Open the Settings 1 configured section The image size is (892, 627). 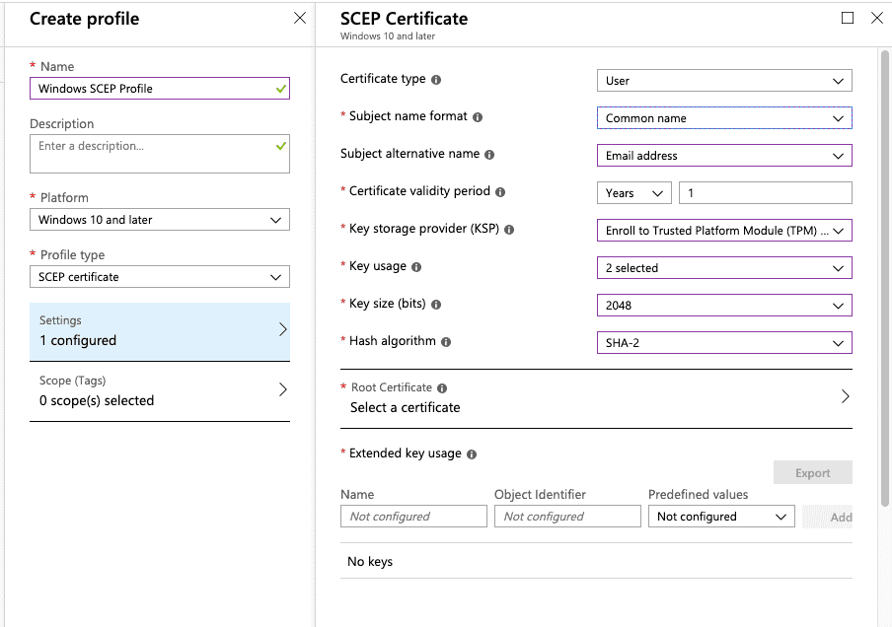(159, 331)
